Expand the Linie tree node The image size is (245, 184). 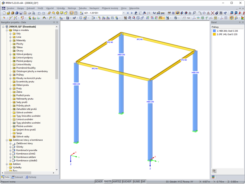(x=10, y=37)
